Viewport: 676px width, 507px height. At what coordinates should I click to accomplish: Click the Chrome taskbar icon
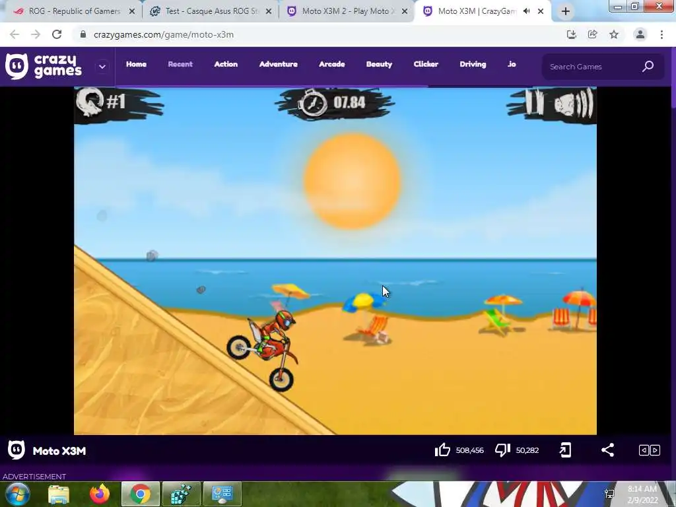pyautogui.click(x=141, y=494)
